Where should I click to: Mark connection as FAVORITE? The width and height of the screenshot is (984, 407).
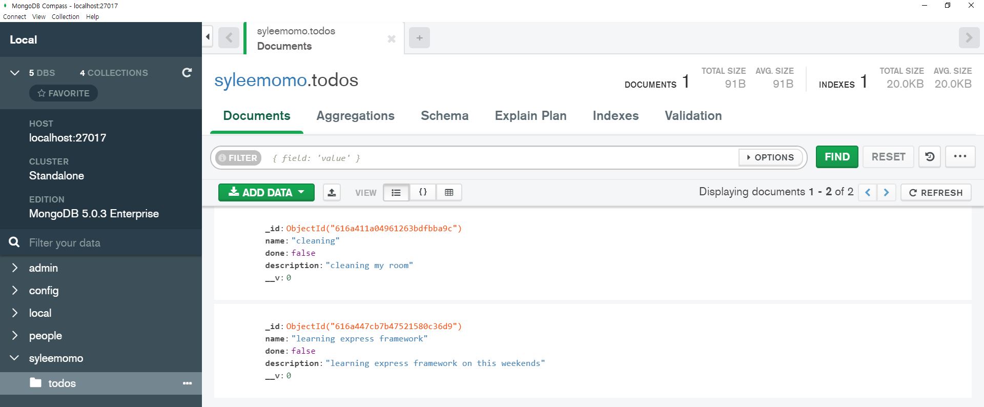[64, 93]
